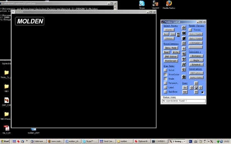
Task: Open the NBO-Preze folder on the desktop
Action: pyautogui.click(x=6, y=116)
